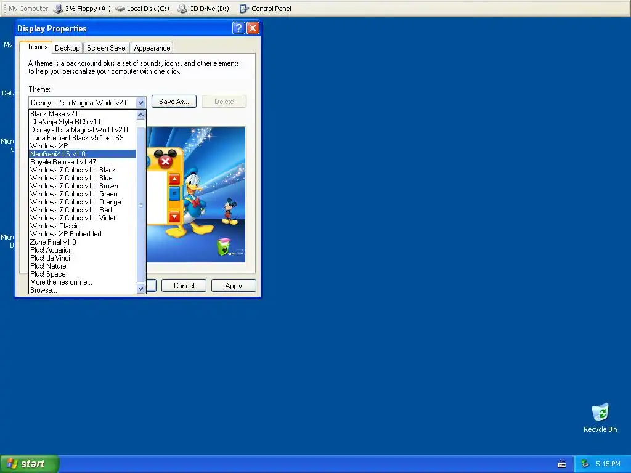631x473 pixels.
Task: Select Black Mesa v2.0 theme
Action: 83,114
